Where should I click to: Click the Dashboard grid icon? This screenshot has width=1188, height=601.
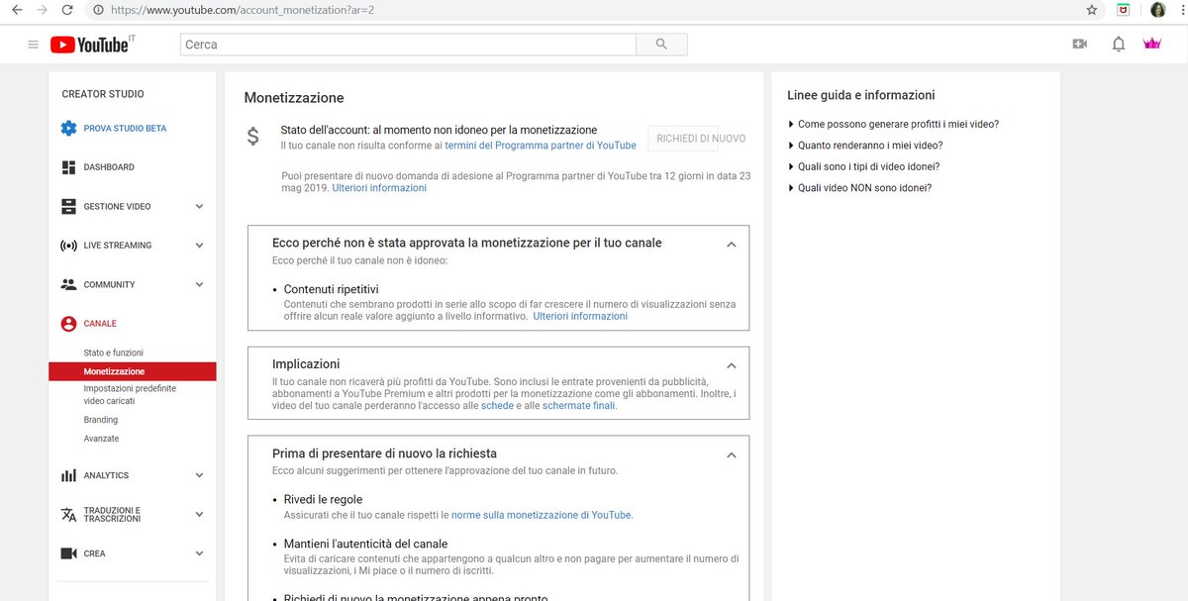pos(68,167)
